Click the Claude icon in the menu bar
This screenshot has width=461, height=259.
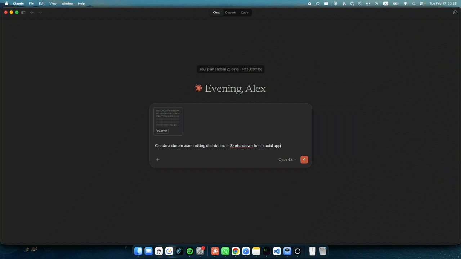335,3
